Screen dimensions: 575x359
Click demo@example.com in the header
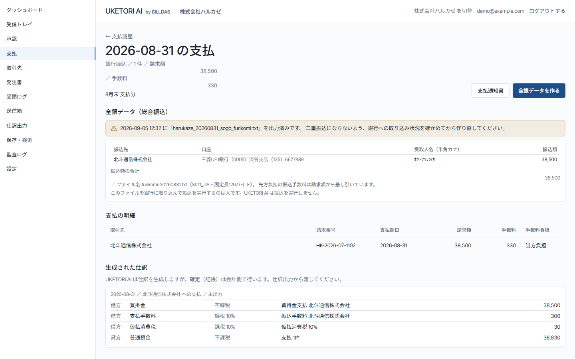(500, 11)
